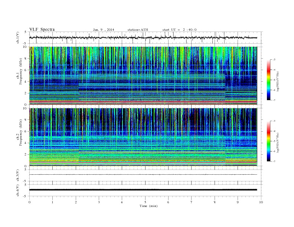Click the '10' minute time tick label
The width and height of the screenshot is (294, 227).
(261, 202)
